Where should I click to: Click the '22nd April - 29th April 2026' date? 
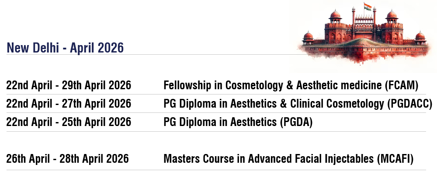click(69, 85)
